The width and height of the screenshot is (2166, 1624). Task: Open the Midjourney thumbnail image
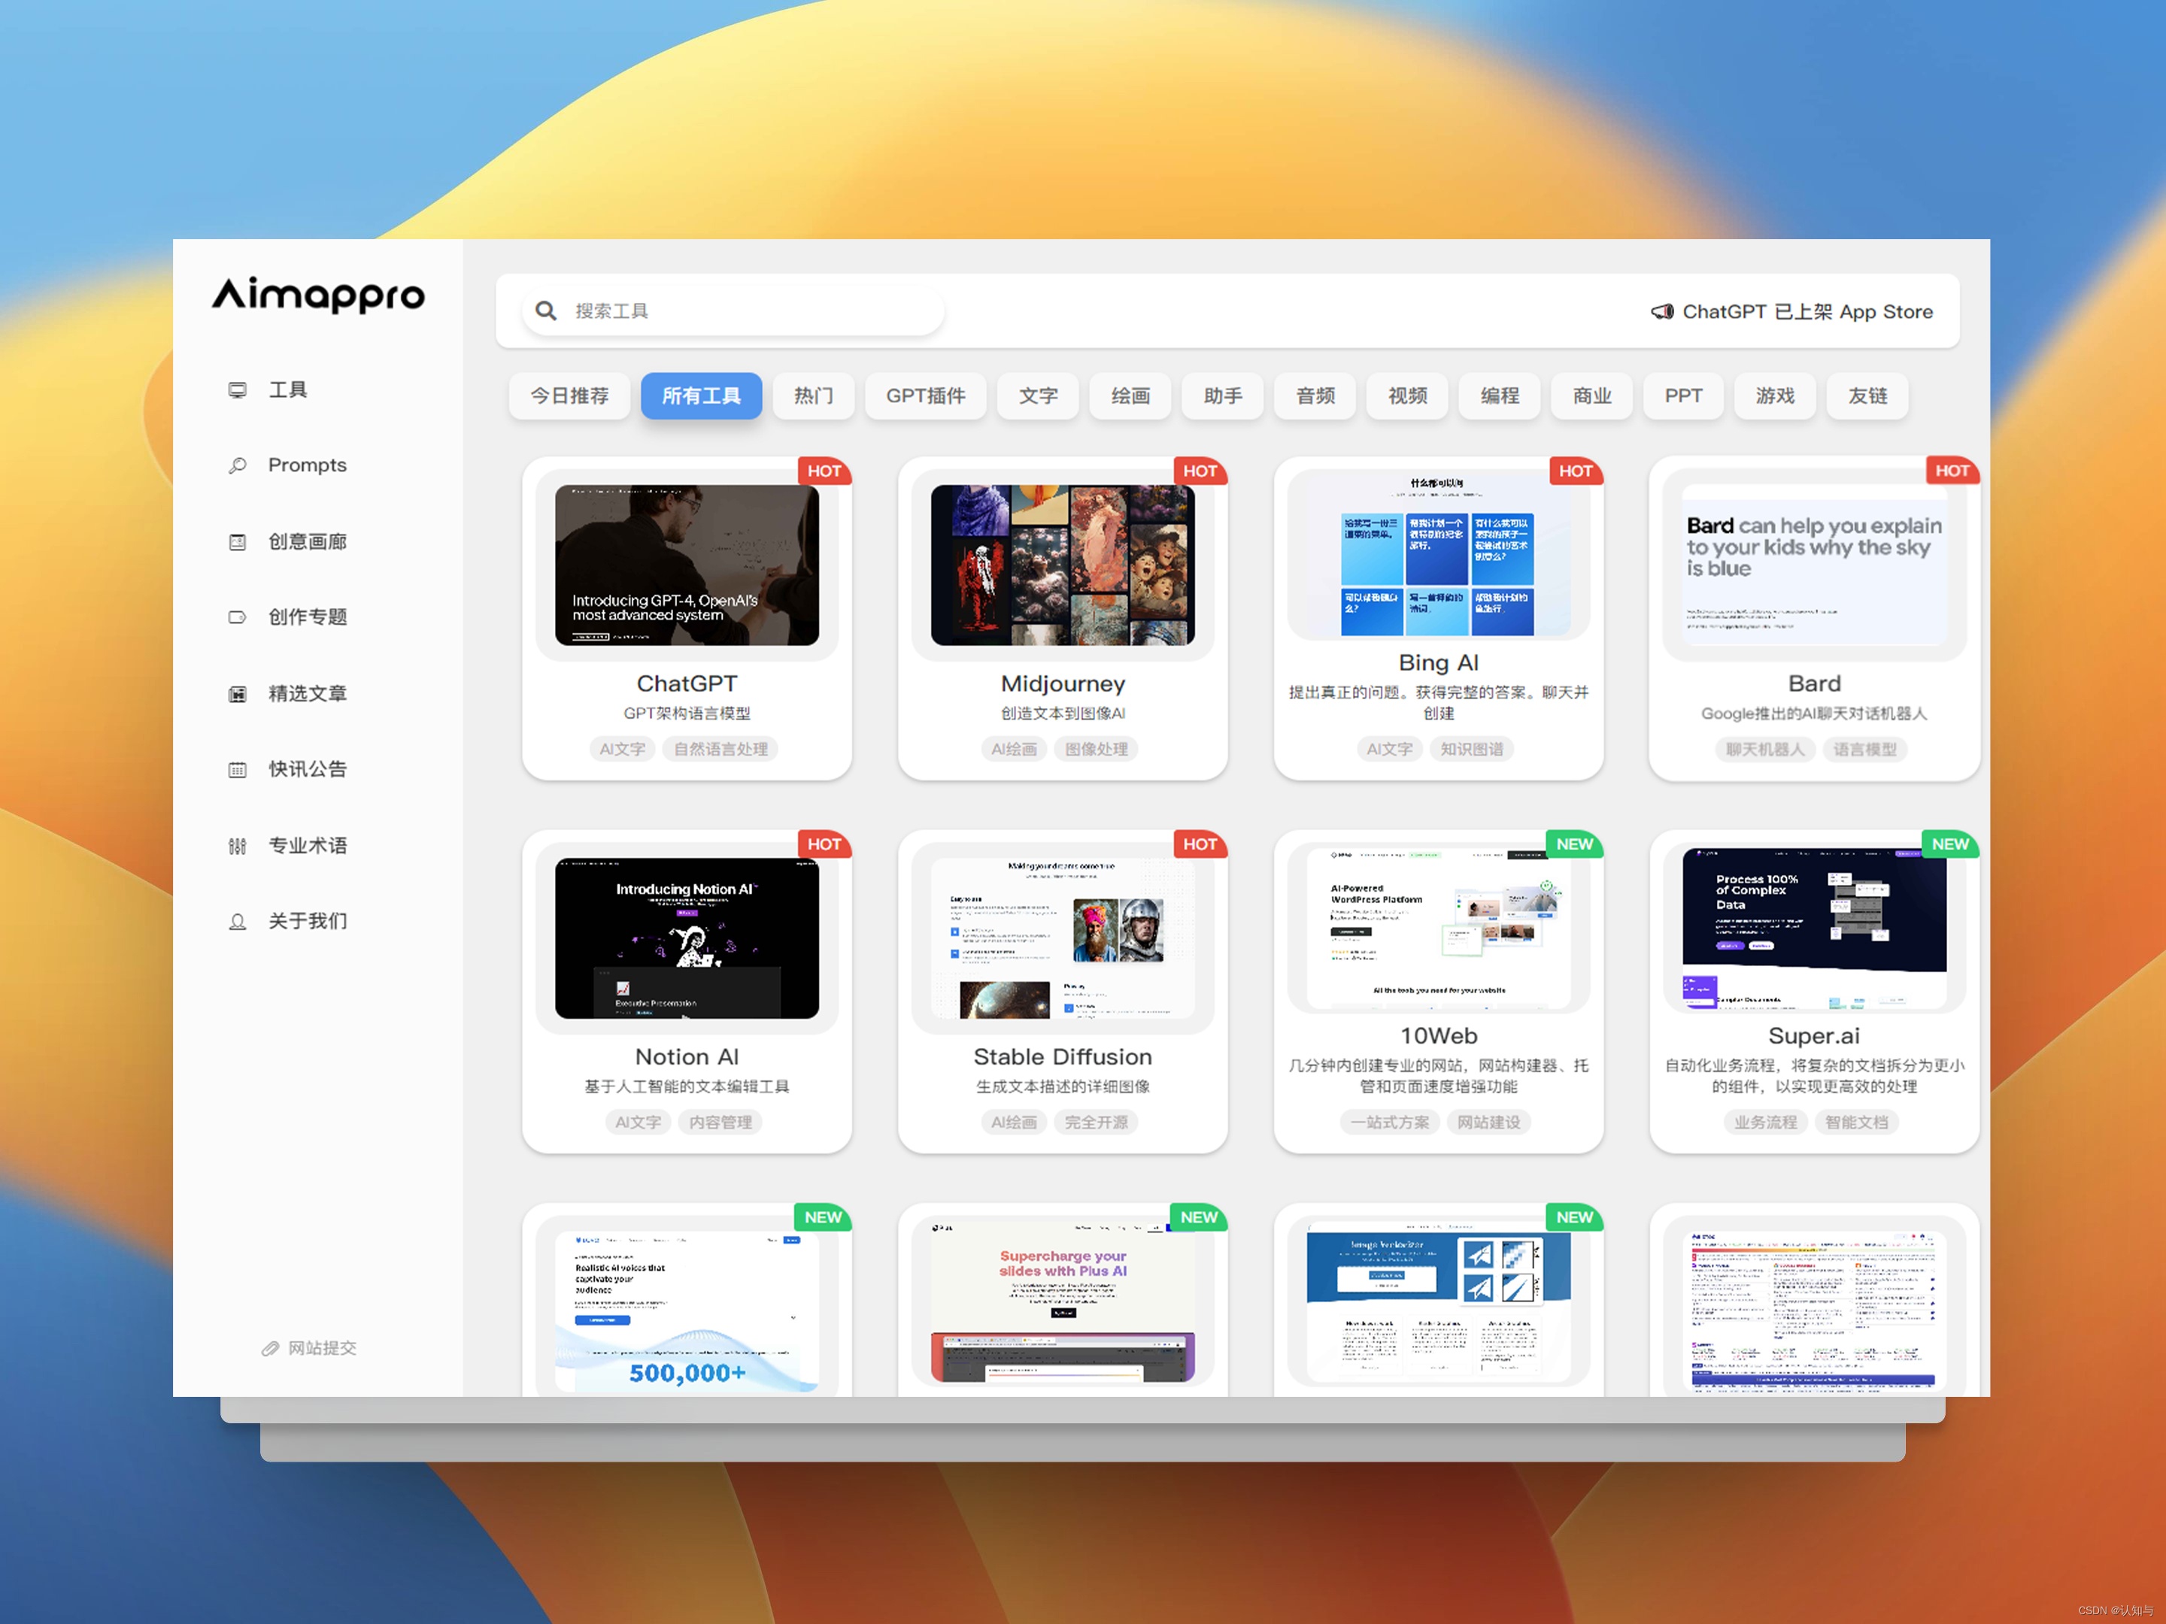(x=1063, y=565)
